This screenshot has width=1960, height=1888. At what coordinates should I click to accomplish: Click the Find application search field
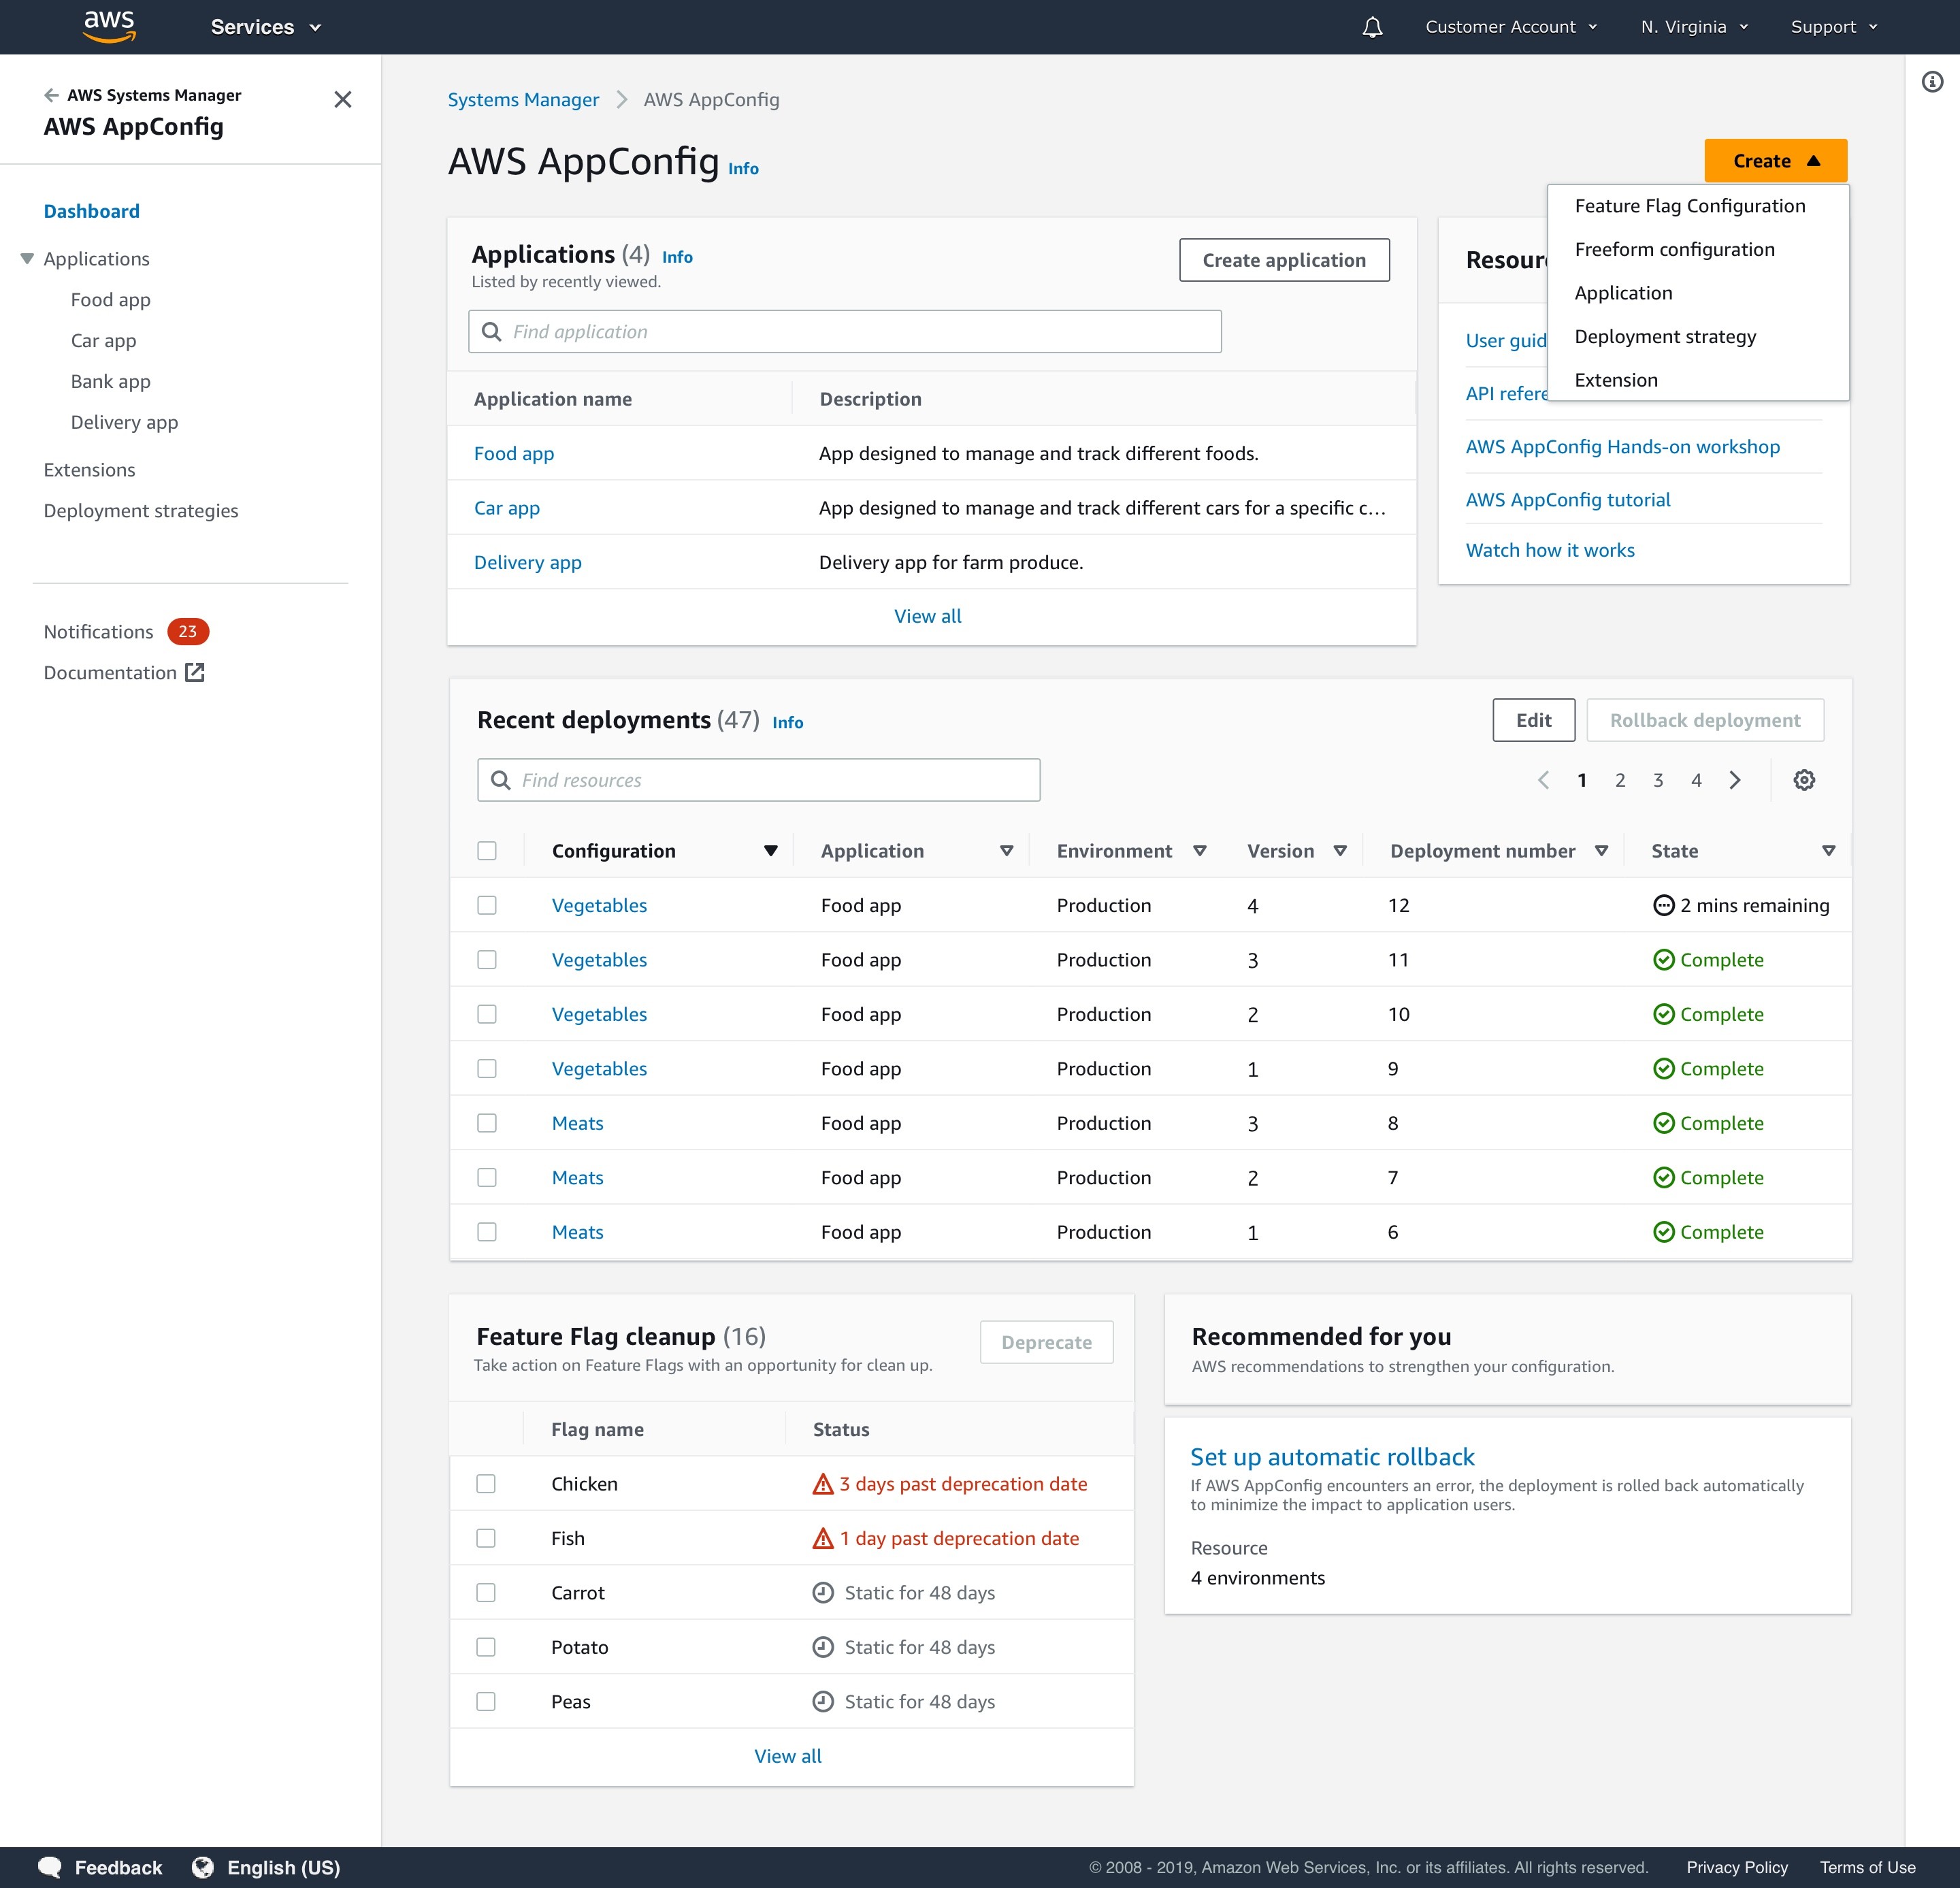(845, 332)
